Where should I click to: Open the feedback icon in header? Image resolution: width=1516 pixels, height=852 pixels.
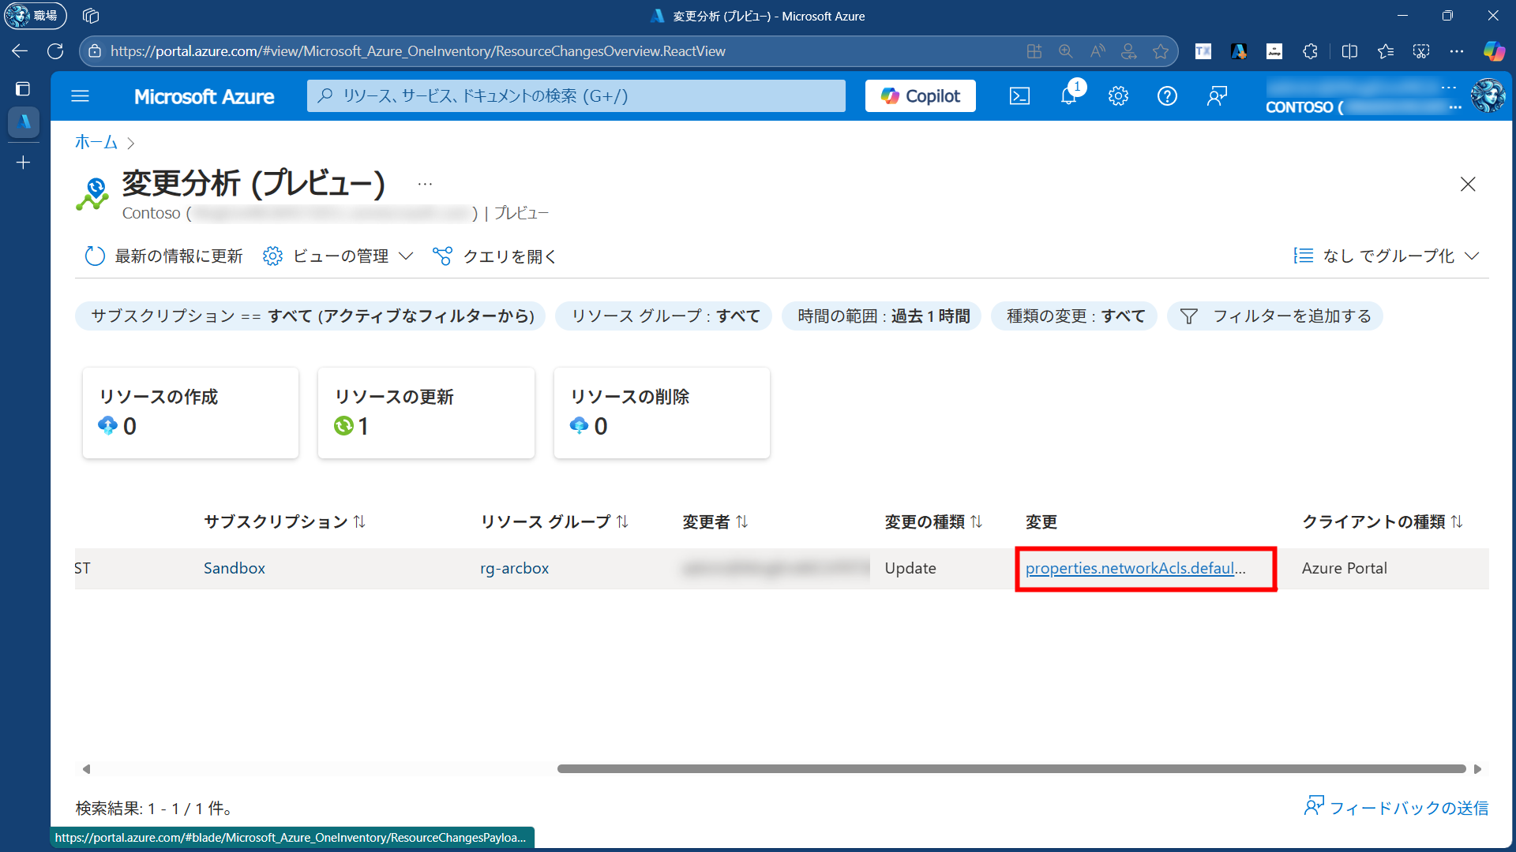(x=1217, y=96)
